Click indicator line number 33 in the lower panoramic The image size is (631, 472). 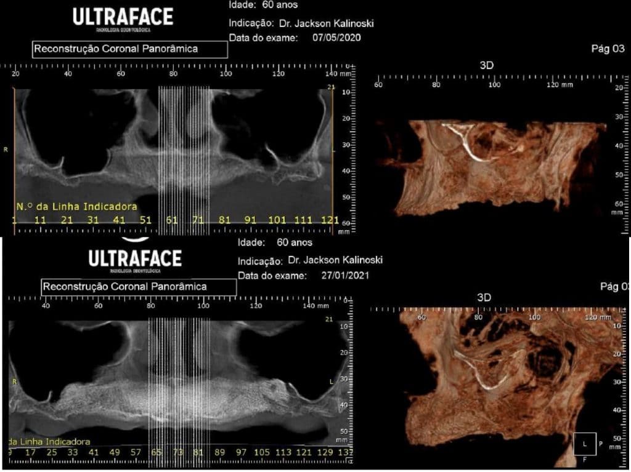73,453
